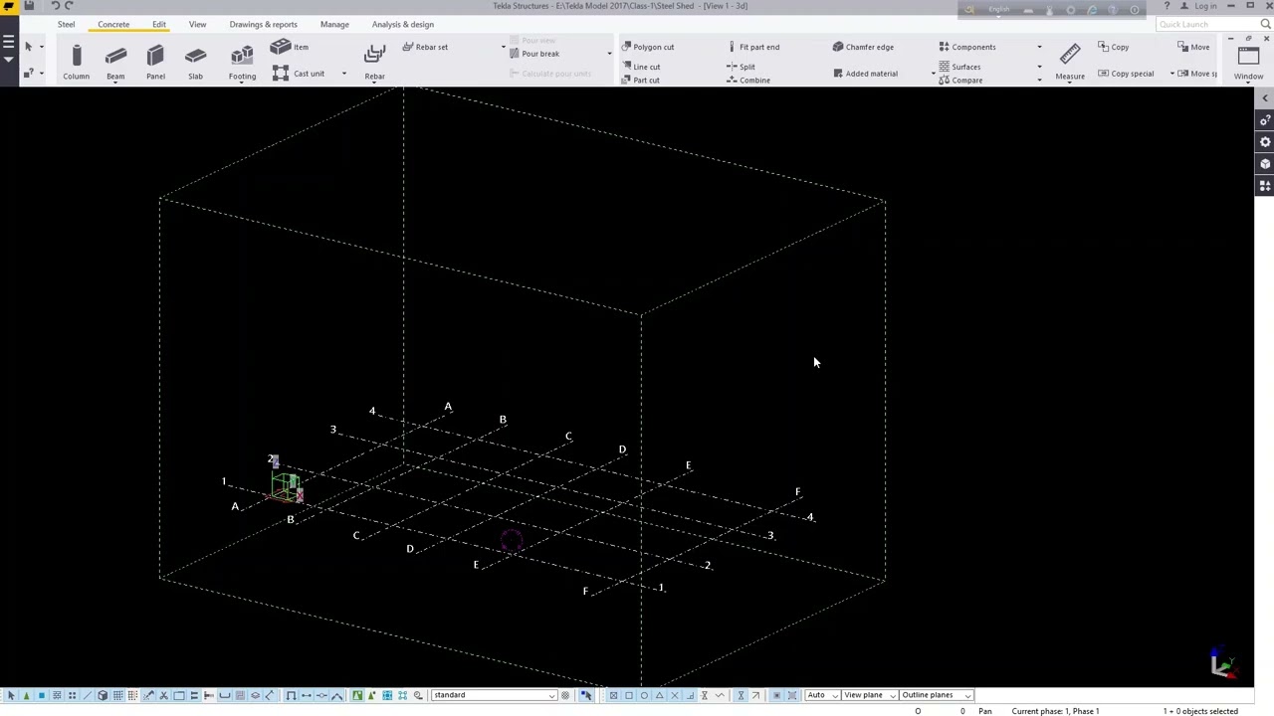Click the Save icon in title bar
The width and height of the screenshot is (1274, 716).
pos(29,6)
